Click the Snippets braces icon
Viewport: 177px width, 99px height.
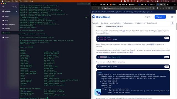[x=3, y=28]
